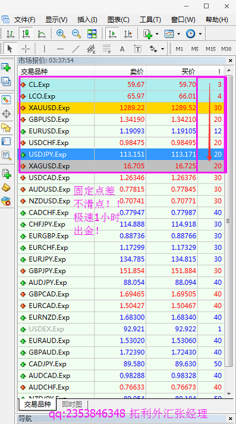Toggle the bar chart type icon

10,34
